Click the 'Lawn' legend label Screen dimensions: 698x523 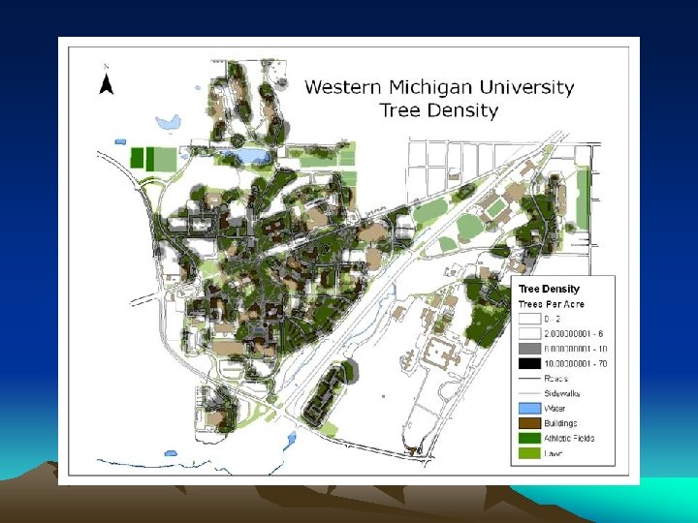(554, 453)
